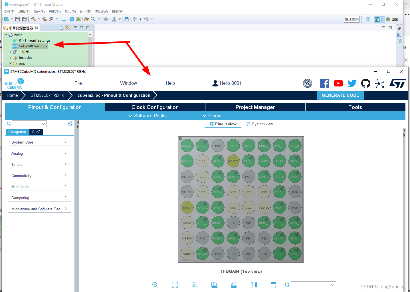Open the Software Packs dropdown
Image resolution: width=410 pixels, height=292 pixels.
[x=147, y=116]
